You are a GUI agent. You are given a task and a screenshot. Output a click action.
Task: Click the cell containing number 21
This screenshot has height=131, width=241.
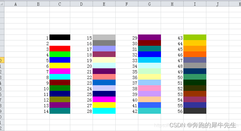pos(82,72)
